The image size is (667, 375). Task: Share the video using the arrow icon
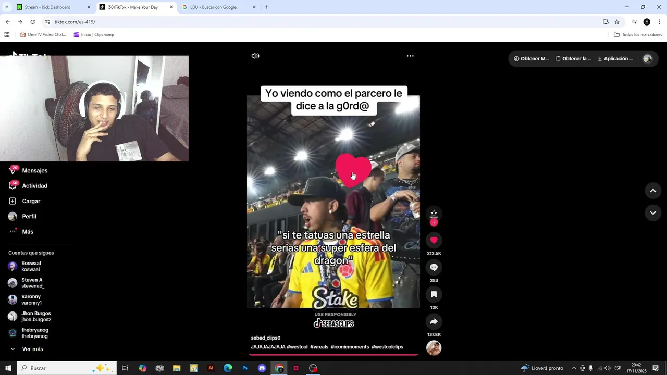click(434, 321)
